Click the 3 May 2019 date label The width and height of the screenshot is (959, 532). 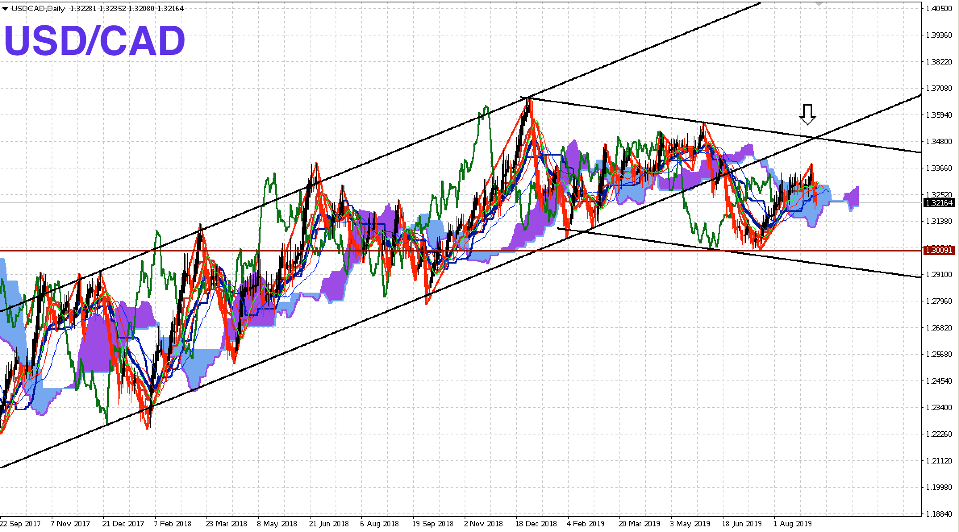[690, 524]
